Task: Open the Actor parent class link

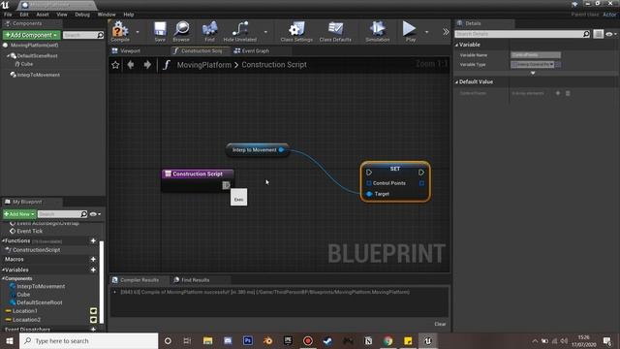Action: [609, 15]
